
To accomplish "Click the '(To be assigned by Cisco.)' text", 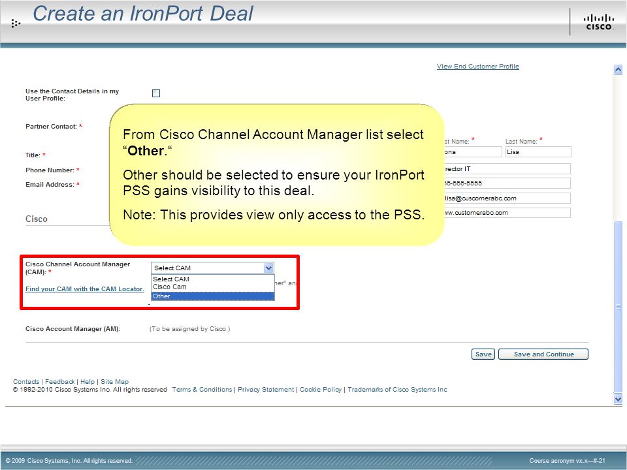I will click(x=190, y=329).
